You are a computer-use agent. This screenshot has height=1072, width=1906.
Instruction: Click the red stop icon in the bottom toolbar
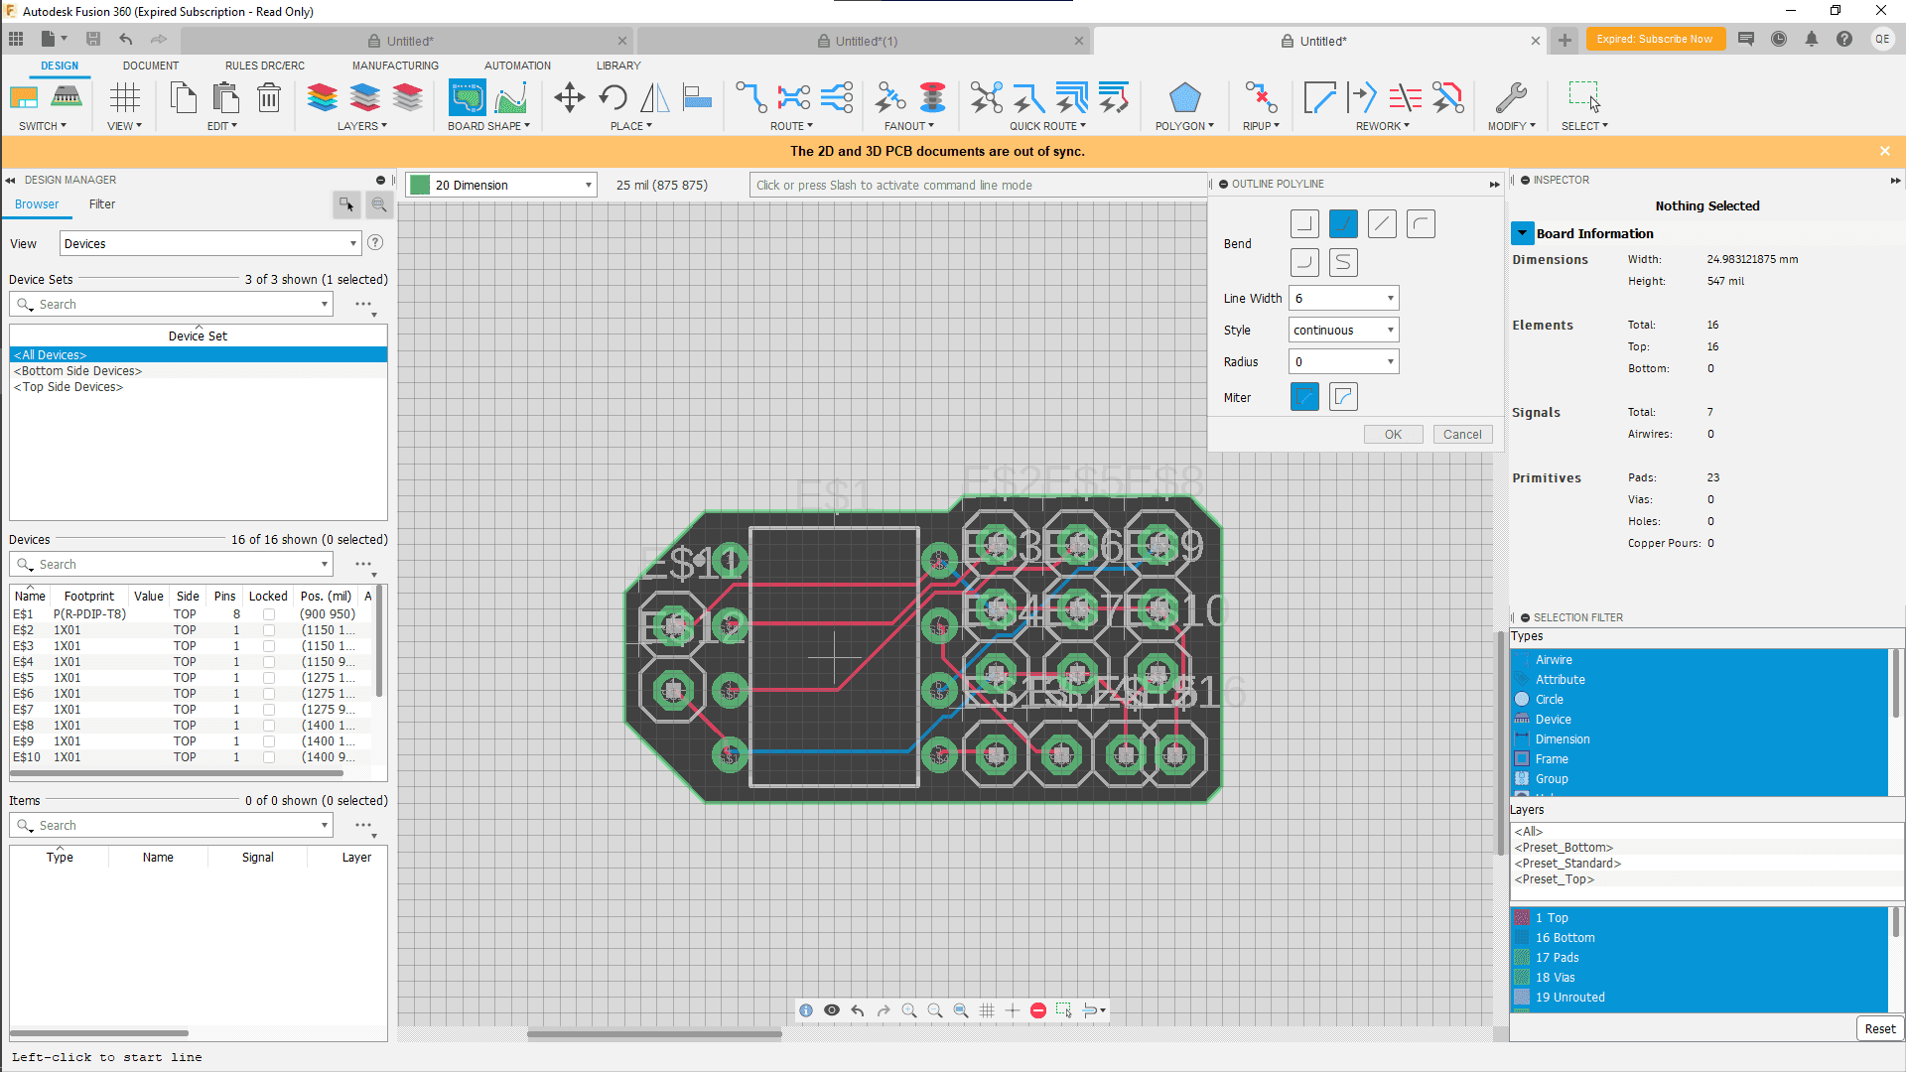click(x=1038, y=1010)
